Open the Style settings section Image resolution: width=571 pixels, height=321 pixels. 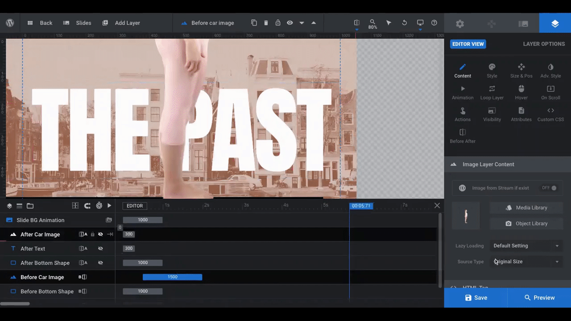tap(492, 71)
